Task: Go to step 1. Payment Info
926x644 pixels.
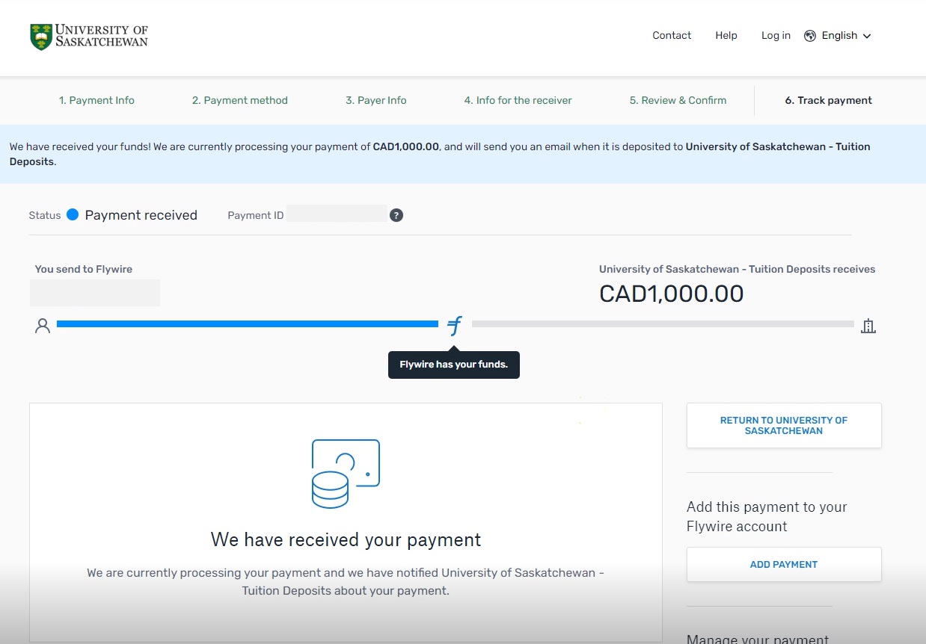Action: click(96, 100)
